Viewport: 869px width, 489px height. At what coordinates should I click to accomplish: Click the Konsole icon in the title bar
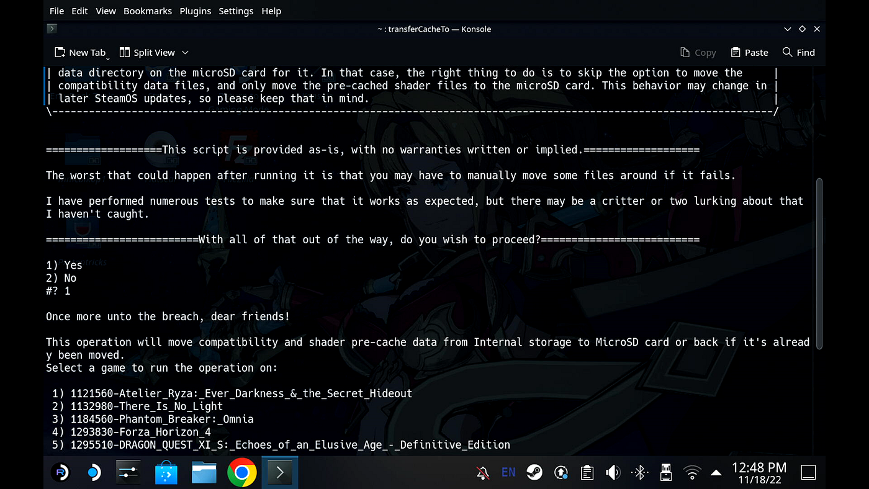pyautogui.click(x=52, y=29)
